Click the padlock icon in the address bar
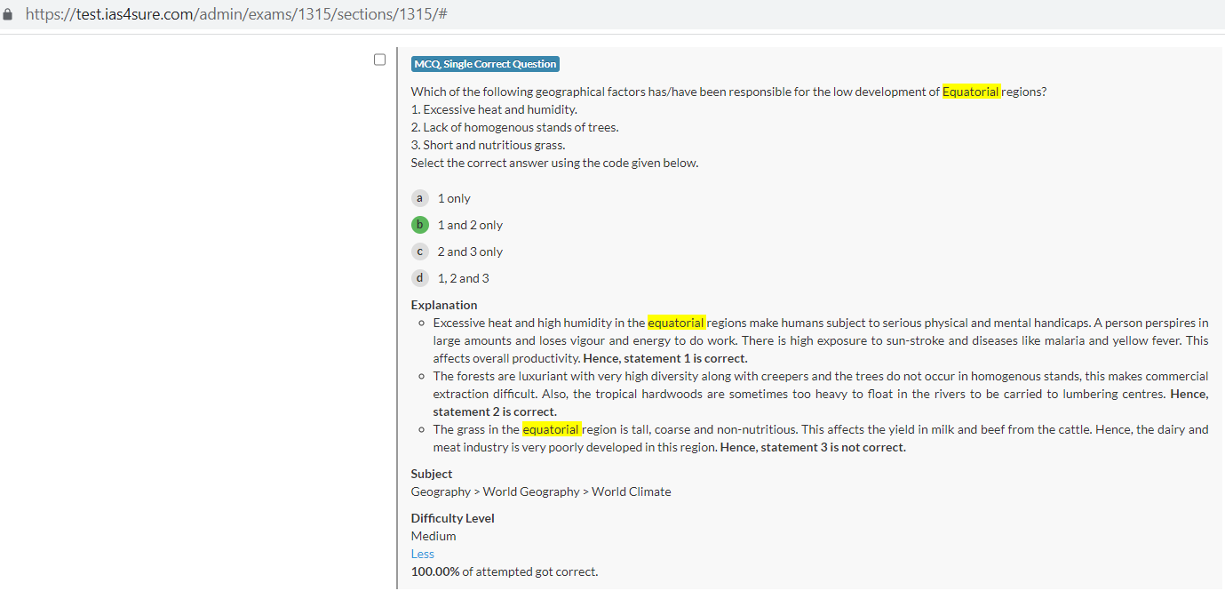Viewport: 1225px width, 591px height. point(8,14)
